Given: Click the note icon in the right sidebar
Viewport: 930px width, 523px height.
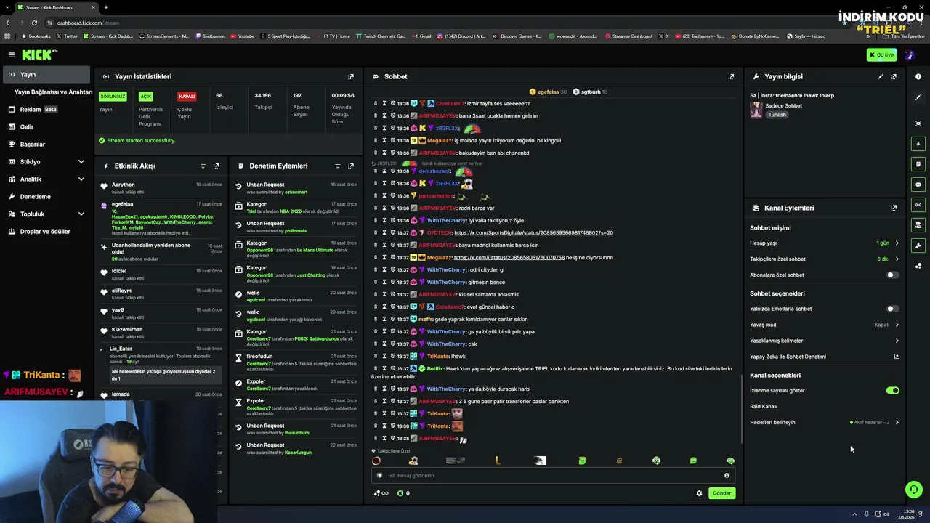Looking at the screenshot, I should (918, 164).
